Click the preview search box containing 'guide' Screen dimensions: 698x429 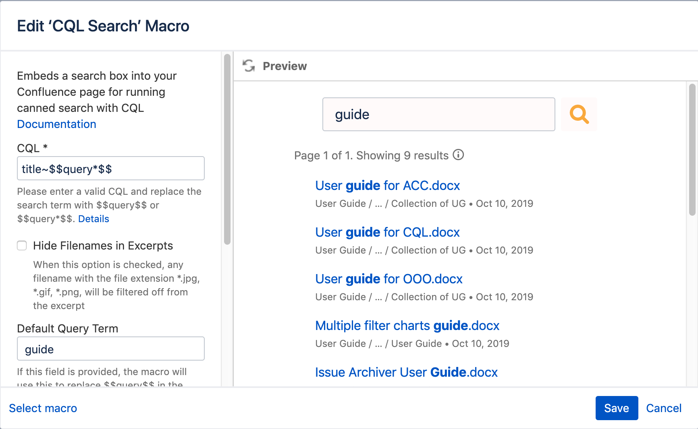(x=438, y=114)
